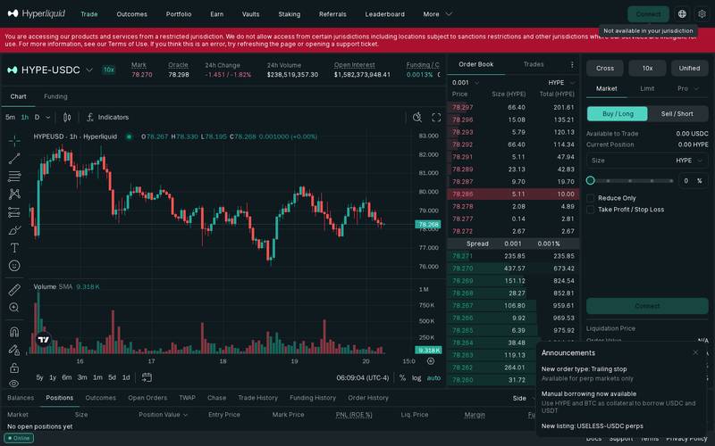The width and height of the screenshot is (715, 446).
Task: Open New listing: USELESS-USDC perps announcement
Action: (592, 426)
